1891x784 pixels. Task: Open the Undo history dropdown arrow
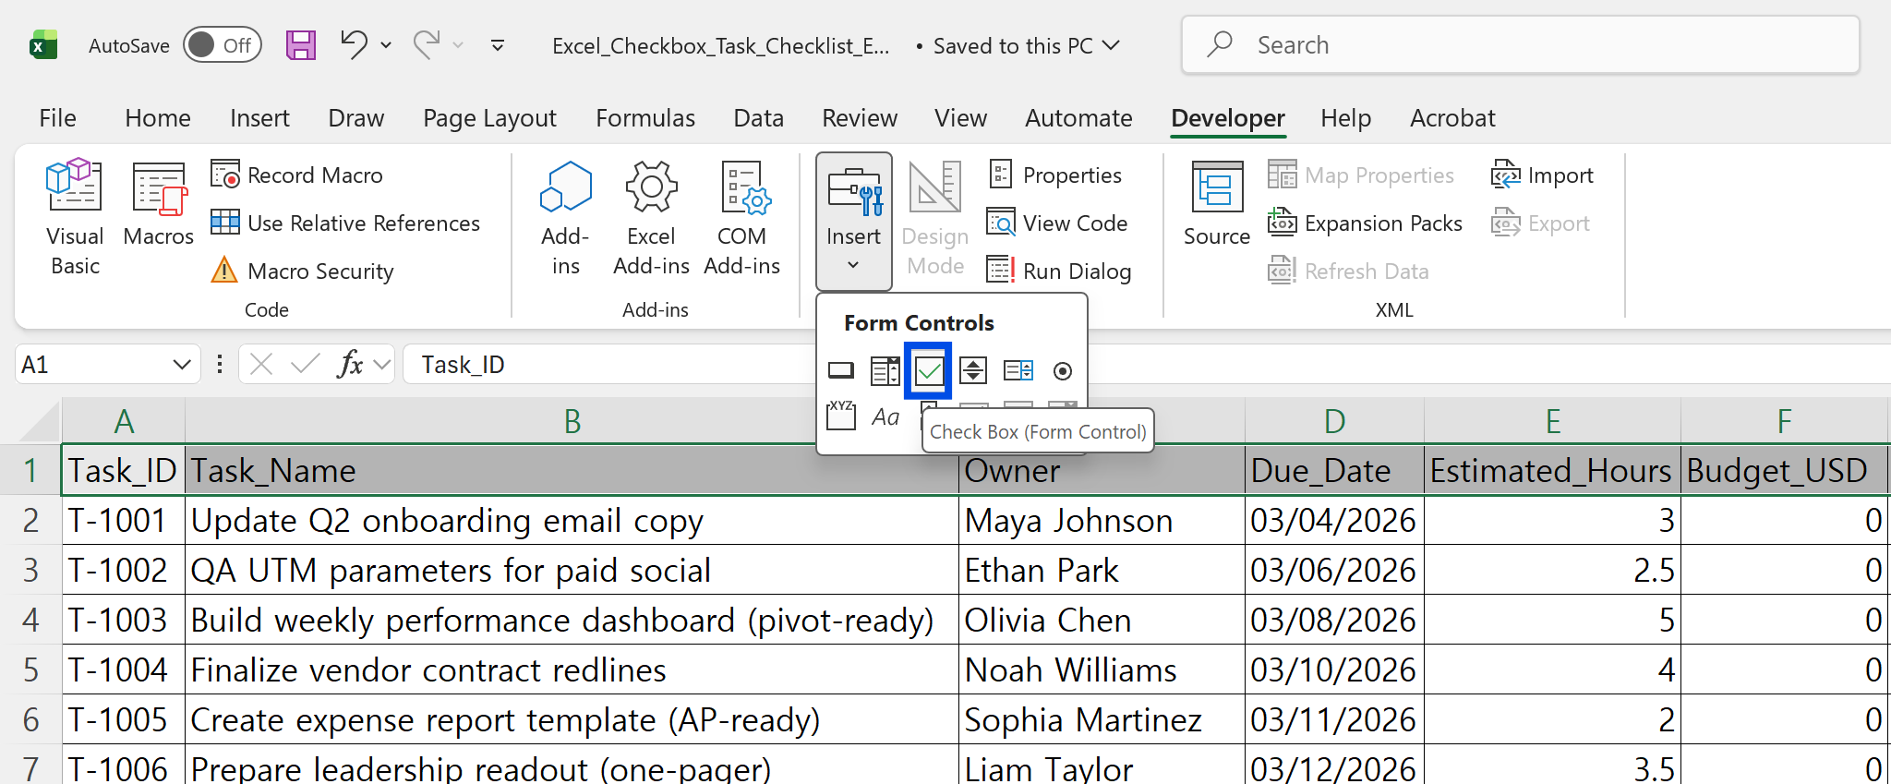[386, 45]
